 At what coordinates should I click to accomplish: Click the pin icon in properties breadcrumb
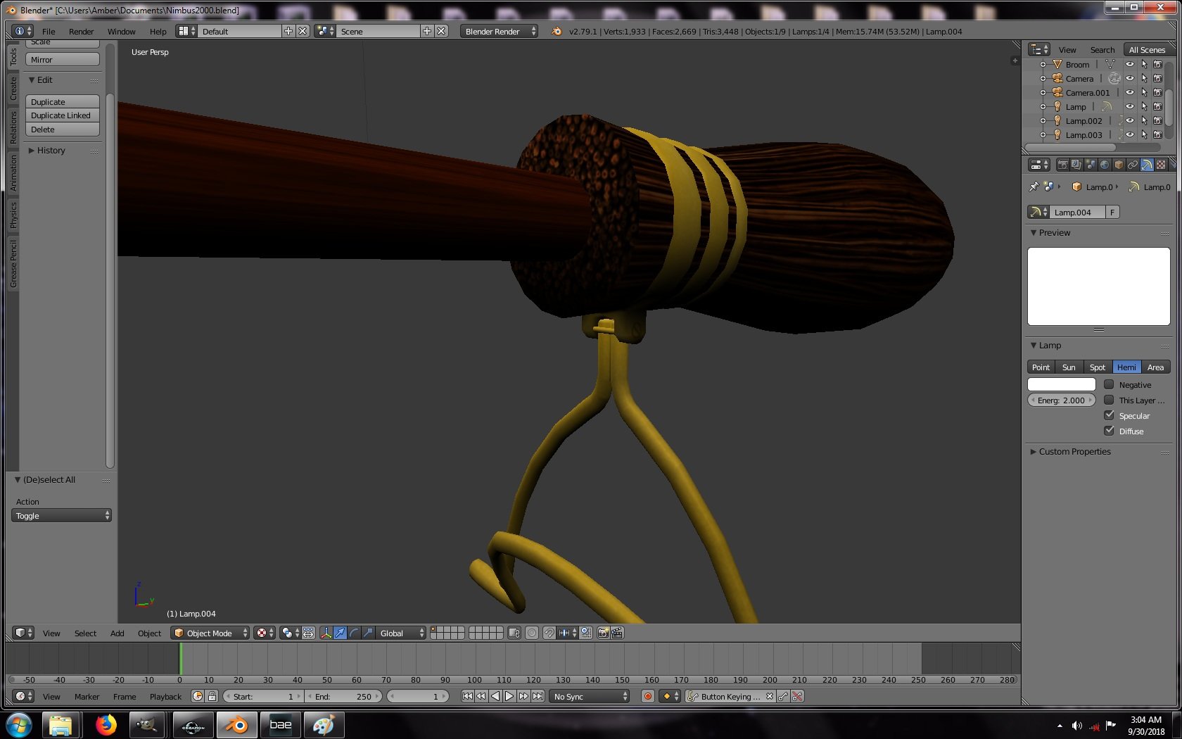pyautogui.click(x=1034, y=187)
